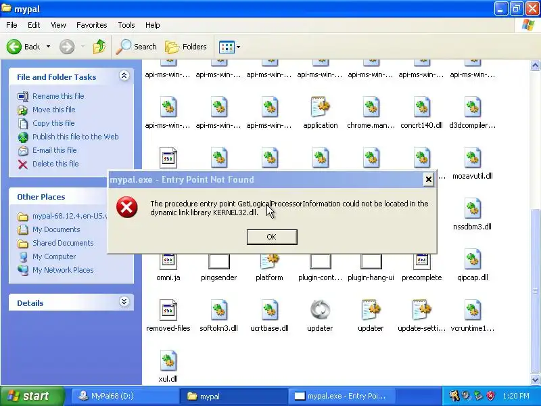Open the Back history dropdown arrow
Screen dimensions: 541x406
click(48, 47)
